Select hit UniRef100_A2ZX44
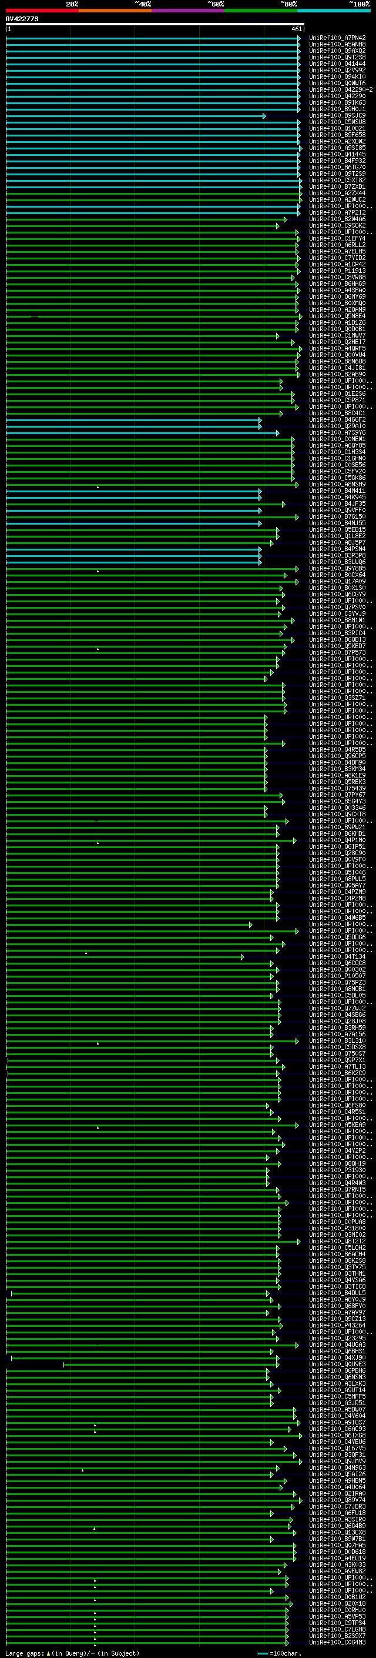This screenshot has height=1658, width=376. click(337, 193)
